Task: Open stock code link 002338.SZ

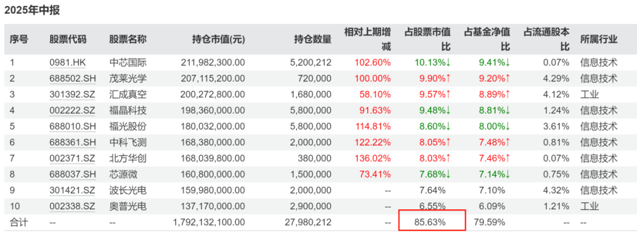Action: 73,206
